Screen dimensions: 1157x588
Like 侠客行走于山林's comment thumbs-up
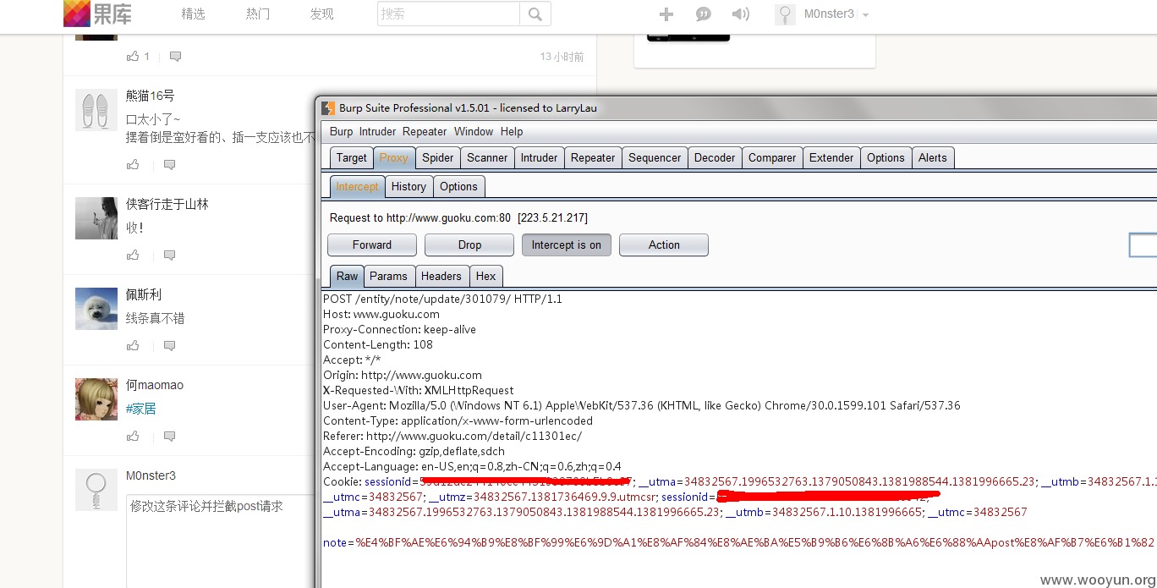(x=133, y=255)
